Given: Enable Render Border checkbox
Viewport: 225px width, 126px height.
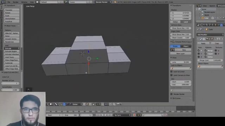Looking at the screenshot, I should click(x=172, y=94).
